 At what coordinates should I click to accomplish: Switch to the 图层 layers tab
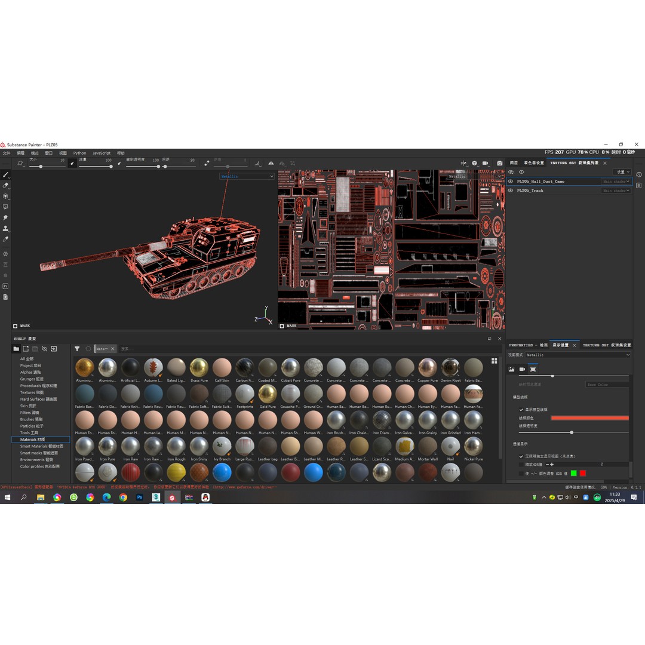coord(514,163)
